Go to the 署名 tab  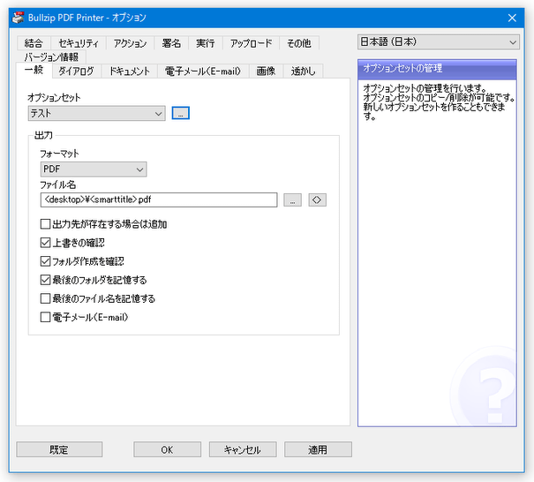coord(171,43)
